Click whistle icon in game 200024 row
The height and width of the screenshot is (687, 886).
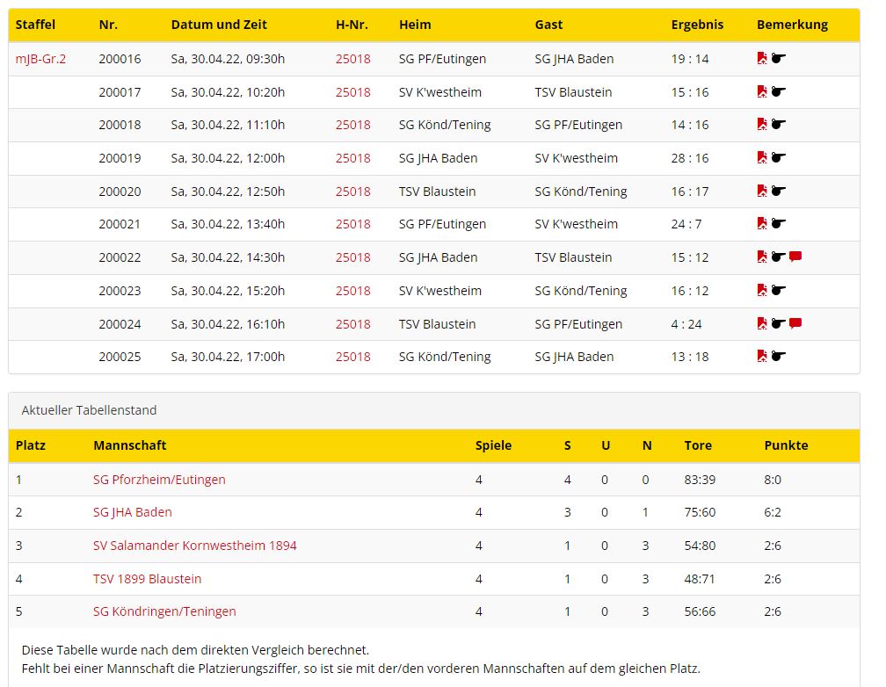(x=779, y=323)
